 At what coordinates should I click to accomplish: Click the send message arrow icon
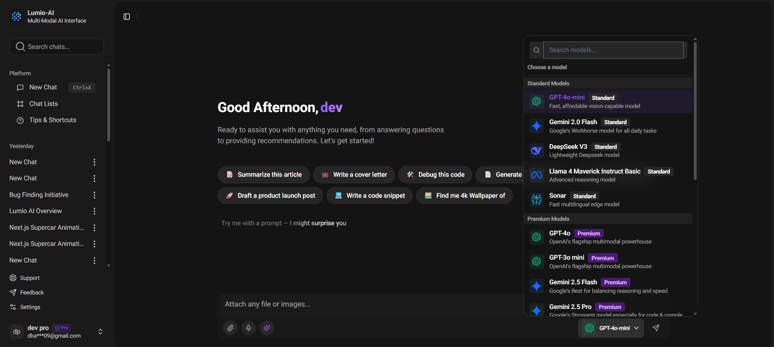(x=656, y=328)
